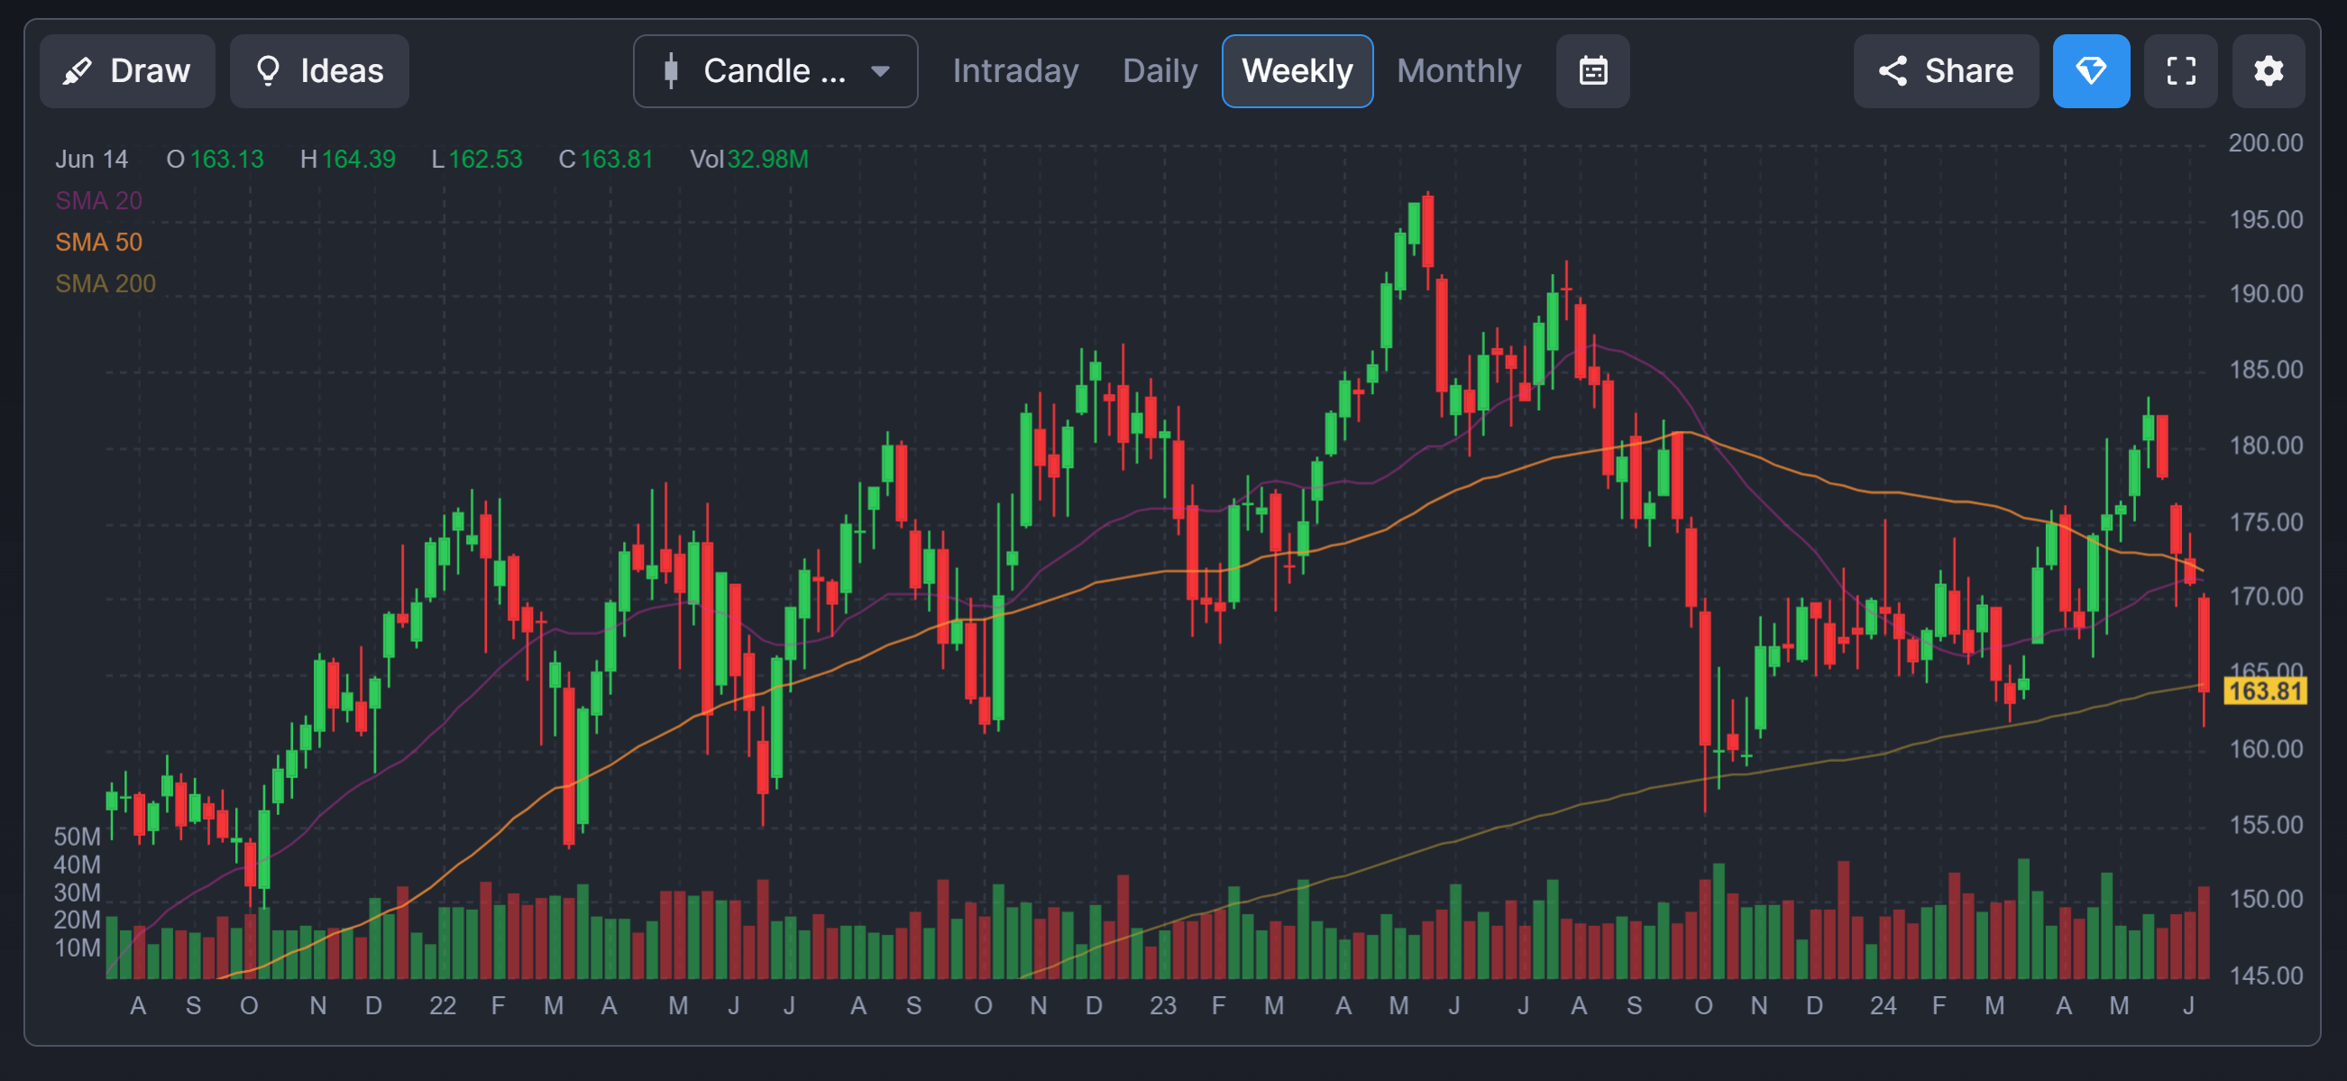Click the low price value 162.53
Image resolution: width=2347 pixels, height=1081 pixels.
tap(486, 160)
